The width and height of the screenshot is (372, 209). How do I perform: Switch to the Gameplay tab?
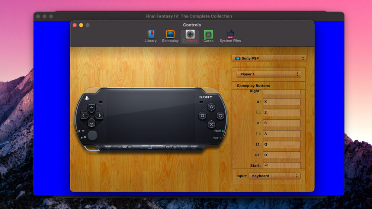[x=170, y=36]
